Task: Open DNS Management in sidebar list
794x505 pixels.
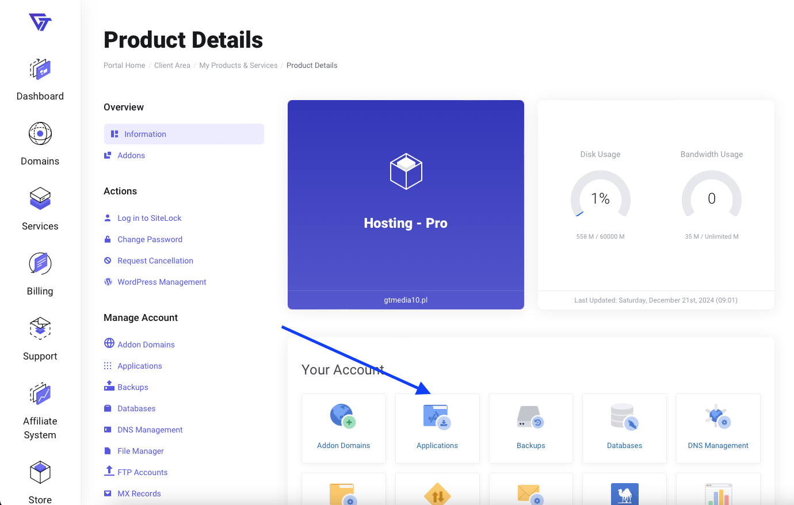Action: (150, 430)
